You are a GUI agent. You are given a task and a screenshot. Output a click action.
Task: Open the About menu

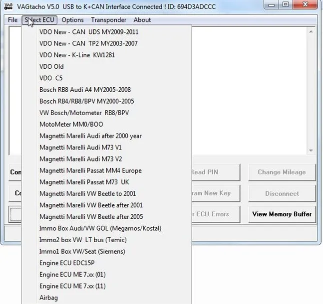(x=142, y=20)
